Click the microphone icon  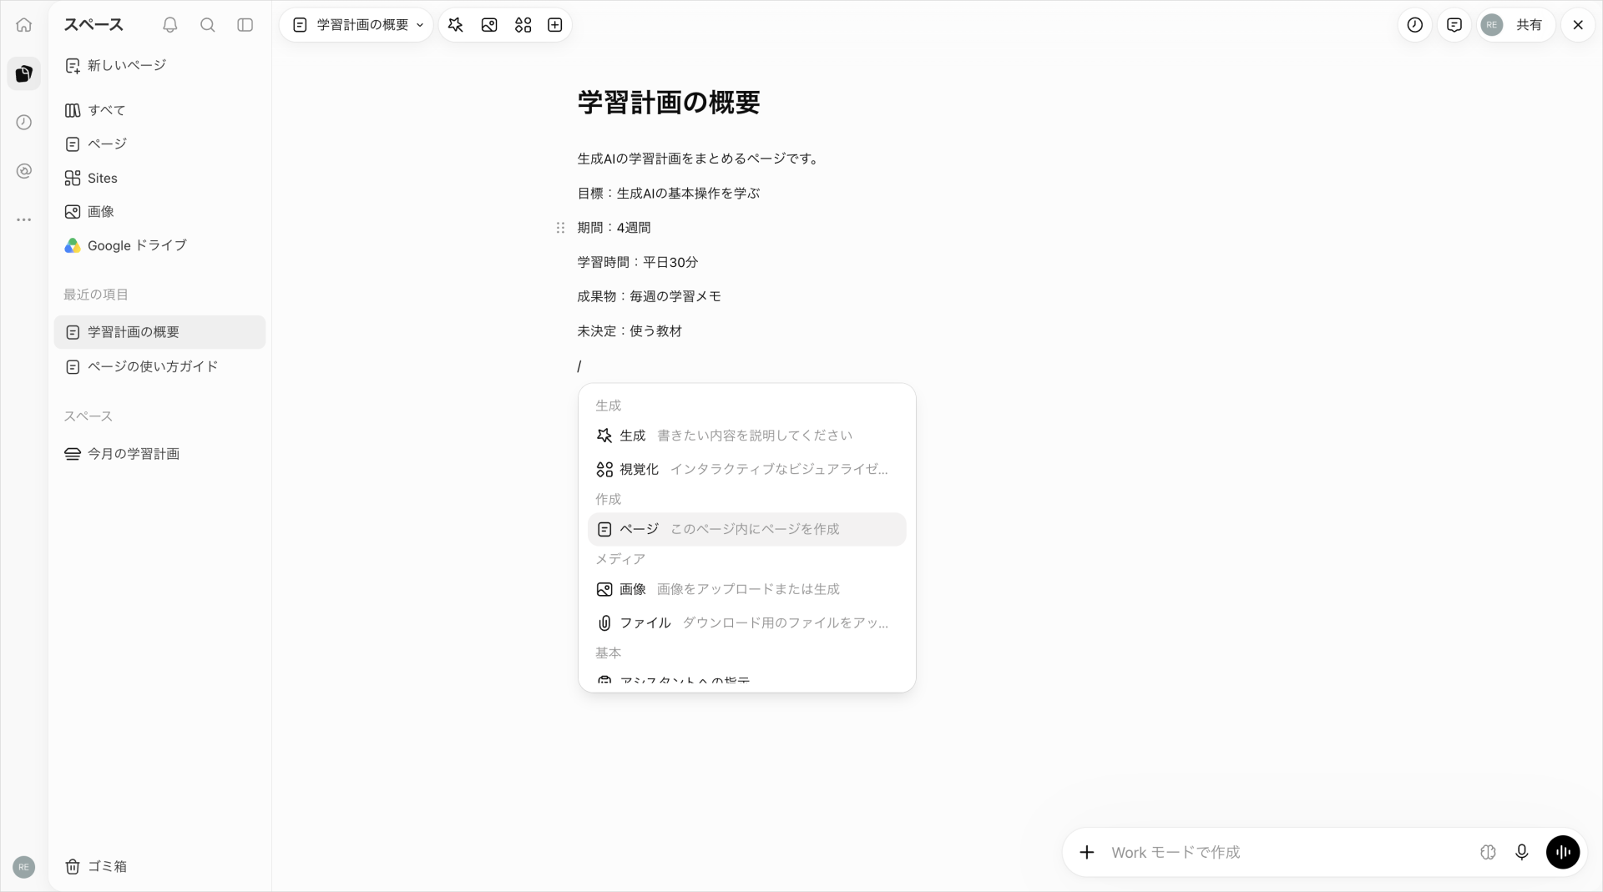(x=1522, y=852)
